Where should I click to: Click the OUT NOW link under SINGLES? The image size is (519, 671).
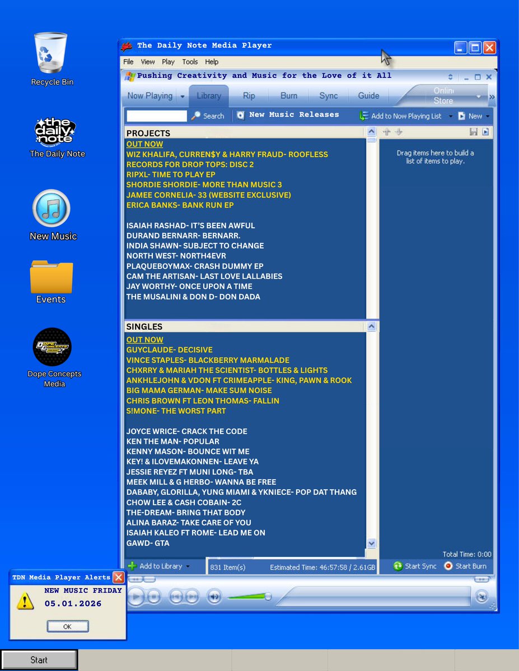[x=145, y=340]
